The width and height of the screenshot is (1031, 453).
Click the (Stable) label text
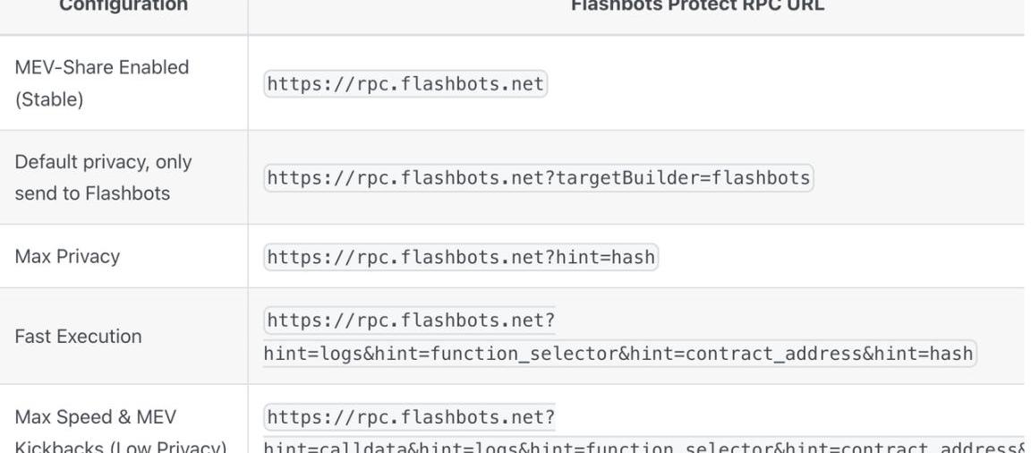pos(48,99)
